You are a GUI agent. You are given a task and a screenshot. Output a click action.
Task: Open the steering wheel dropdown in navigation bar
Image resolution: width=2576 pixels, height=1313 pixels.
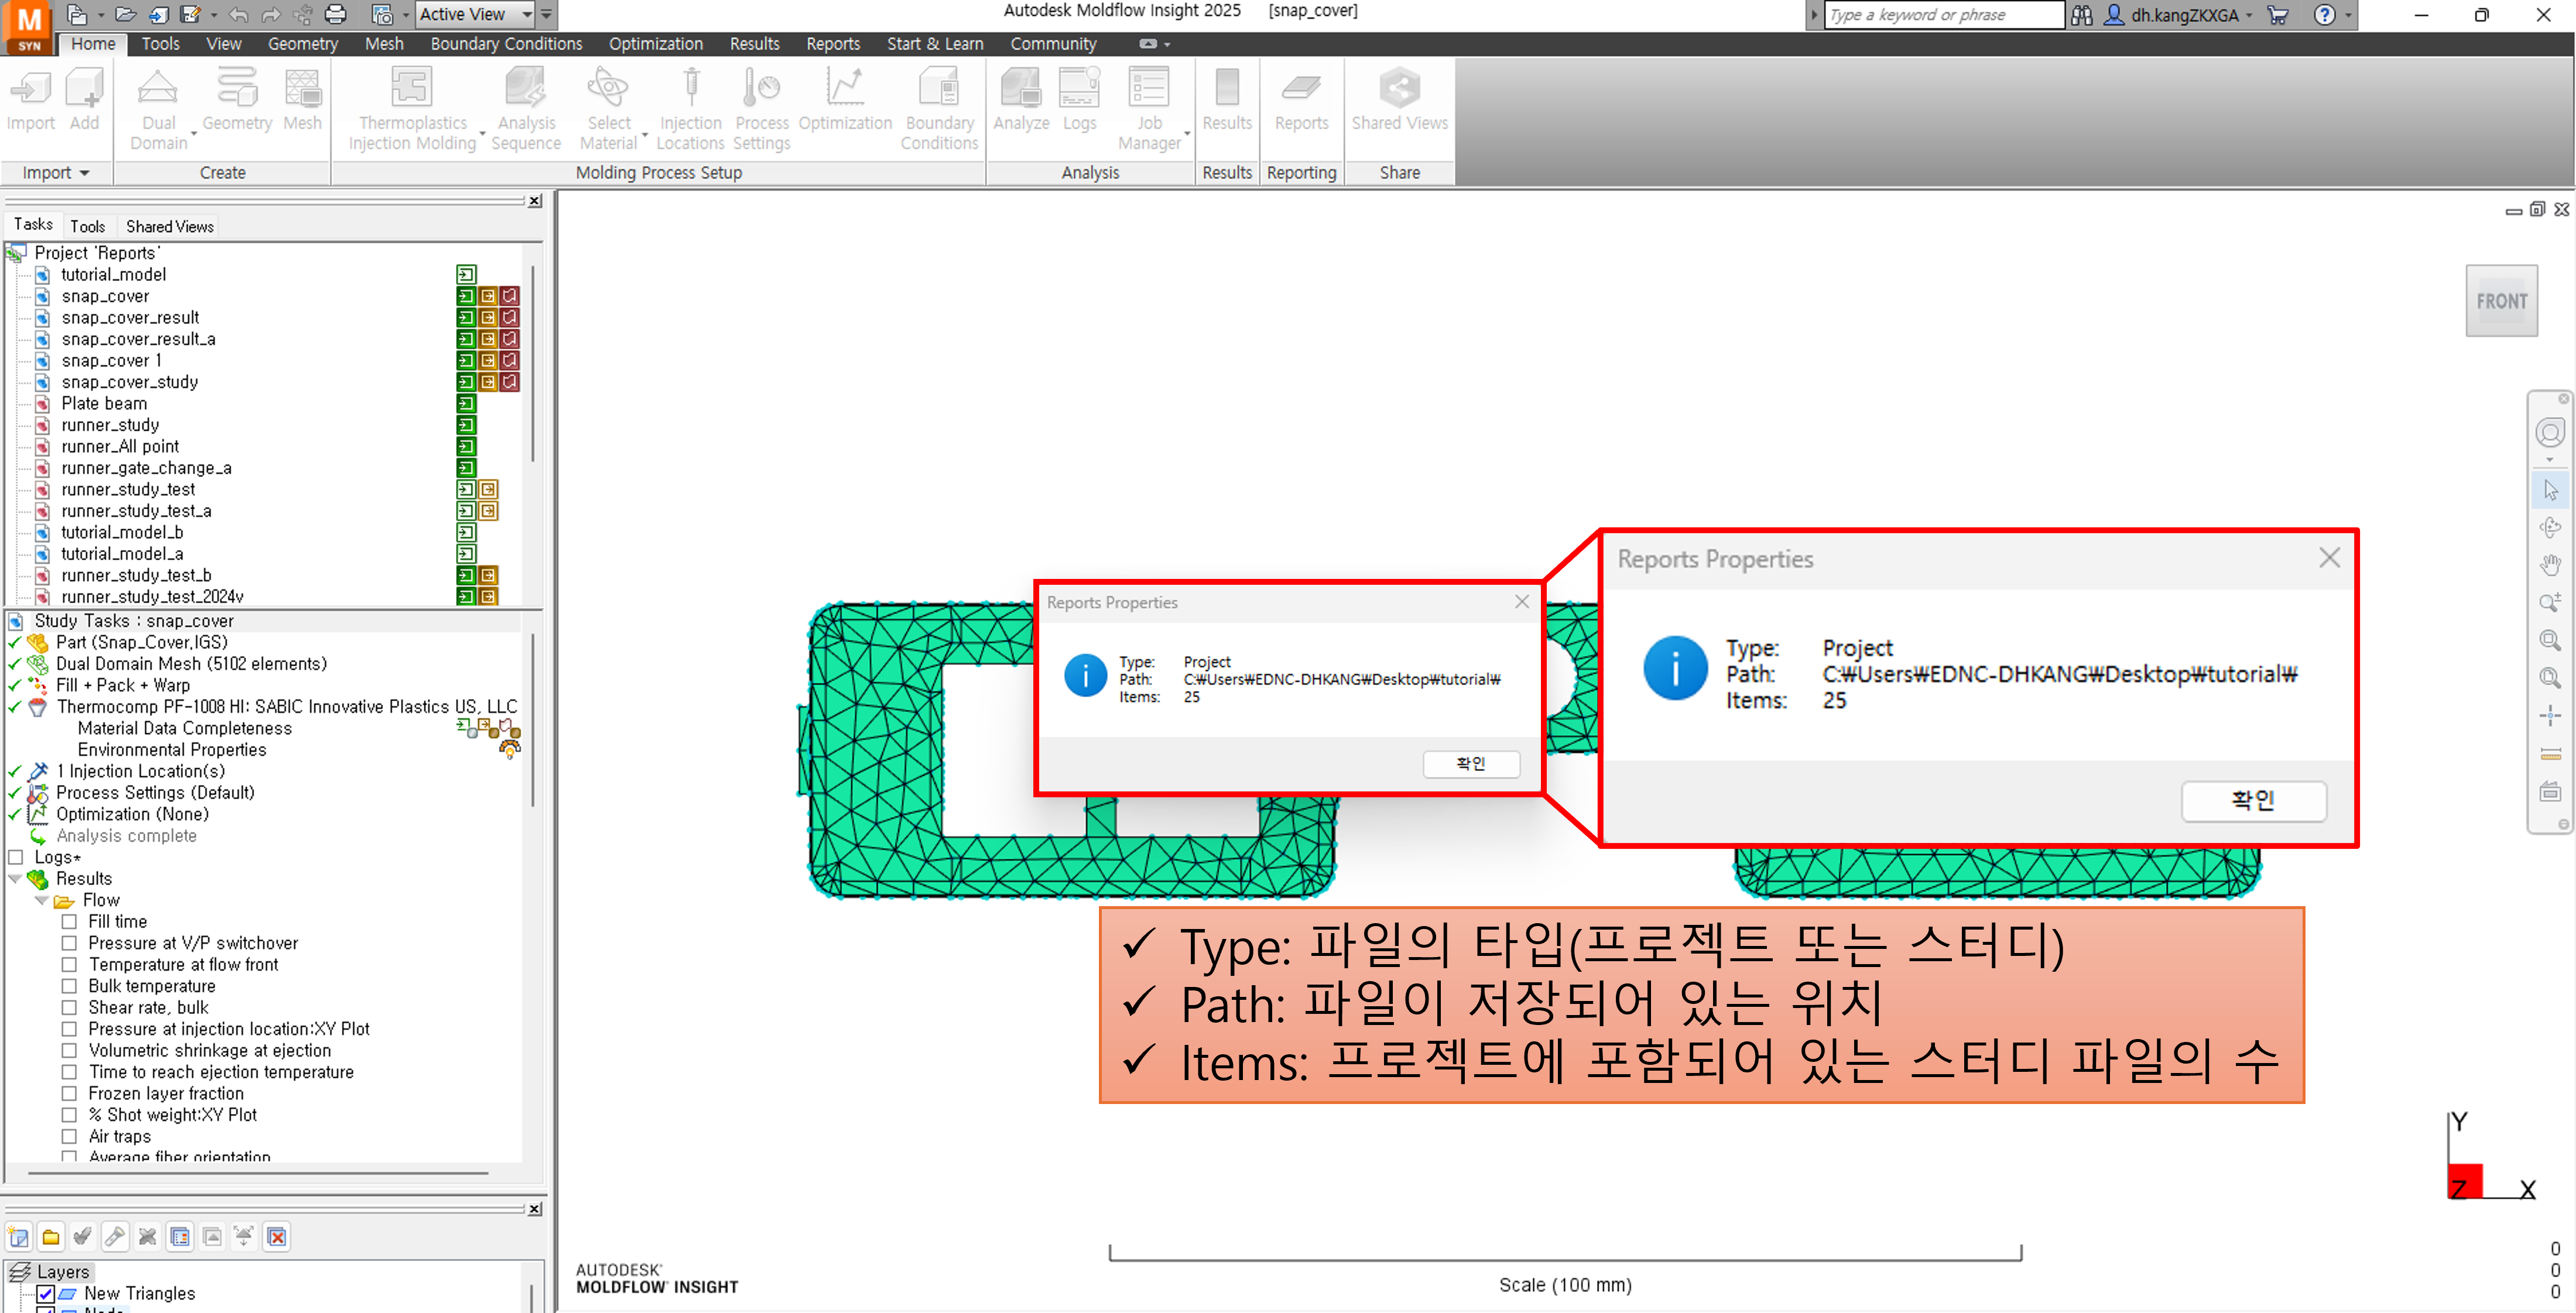(2550, 460)
